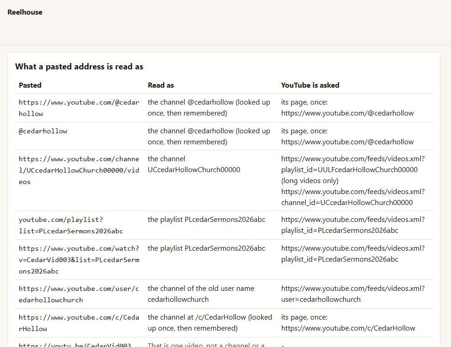451x347 pixels.
Task: Click 'the channel of the old user name' text
Action: 201,289
